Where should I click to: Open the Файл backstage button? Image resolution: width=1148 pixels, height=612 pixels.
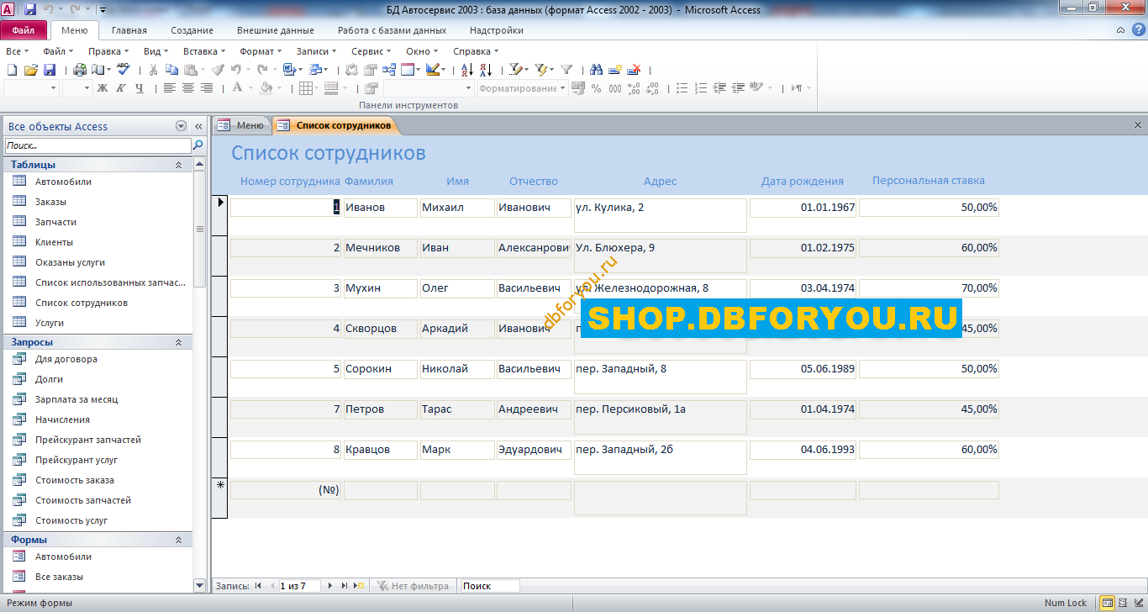pyautogui.click(x=24, y=30)
